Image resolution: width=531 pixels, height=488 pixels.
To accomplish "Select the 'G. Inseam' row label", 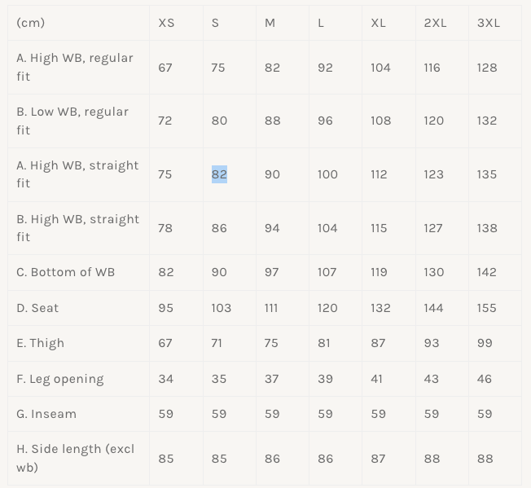I will tap(46, 414).
